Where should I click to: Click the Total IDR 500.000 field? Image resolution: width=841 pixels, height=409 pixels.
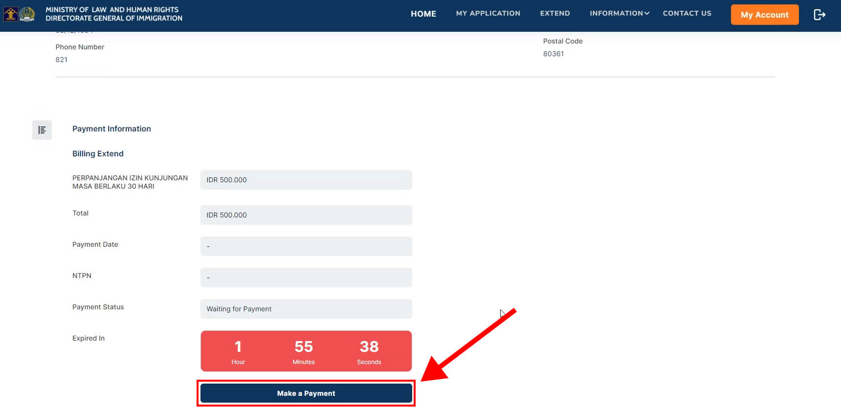point(306,215)
